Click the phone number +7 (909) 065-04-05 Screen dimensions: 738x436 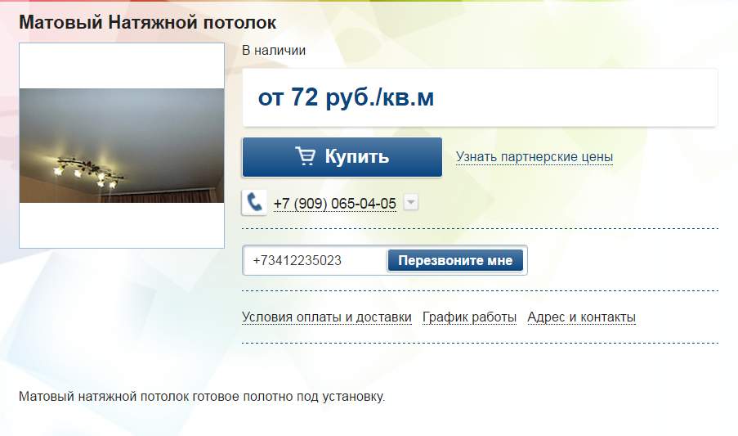[x=334, y=204]
